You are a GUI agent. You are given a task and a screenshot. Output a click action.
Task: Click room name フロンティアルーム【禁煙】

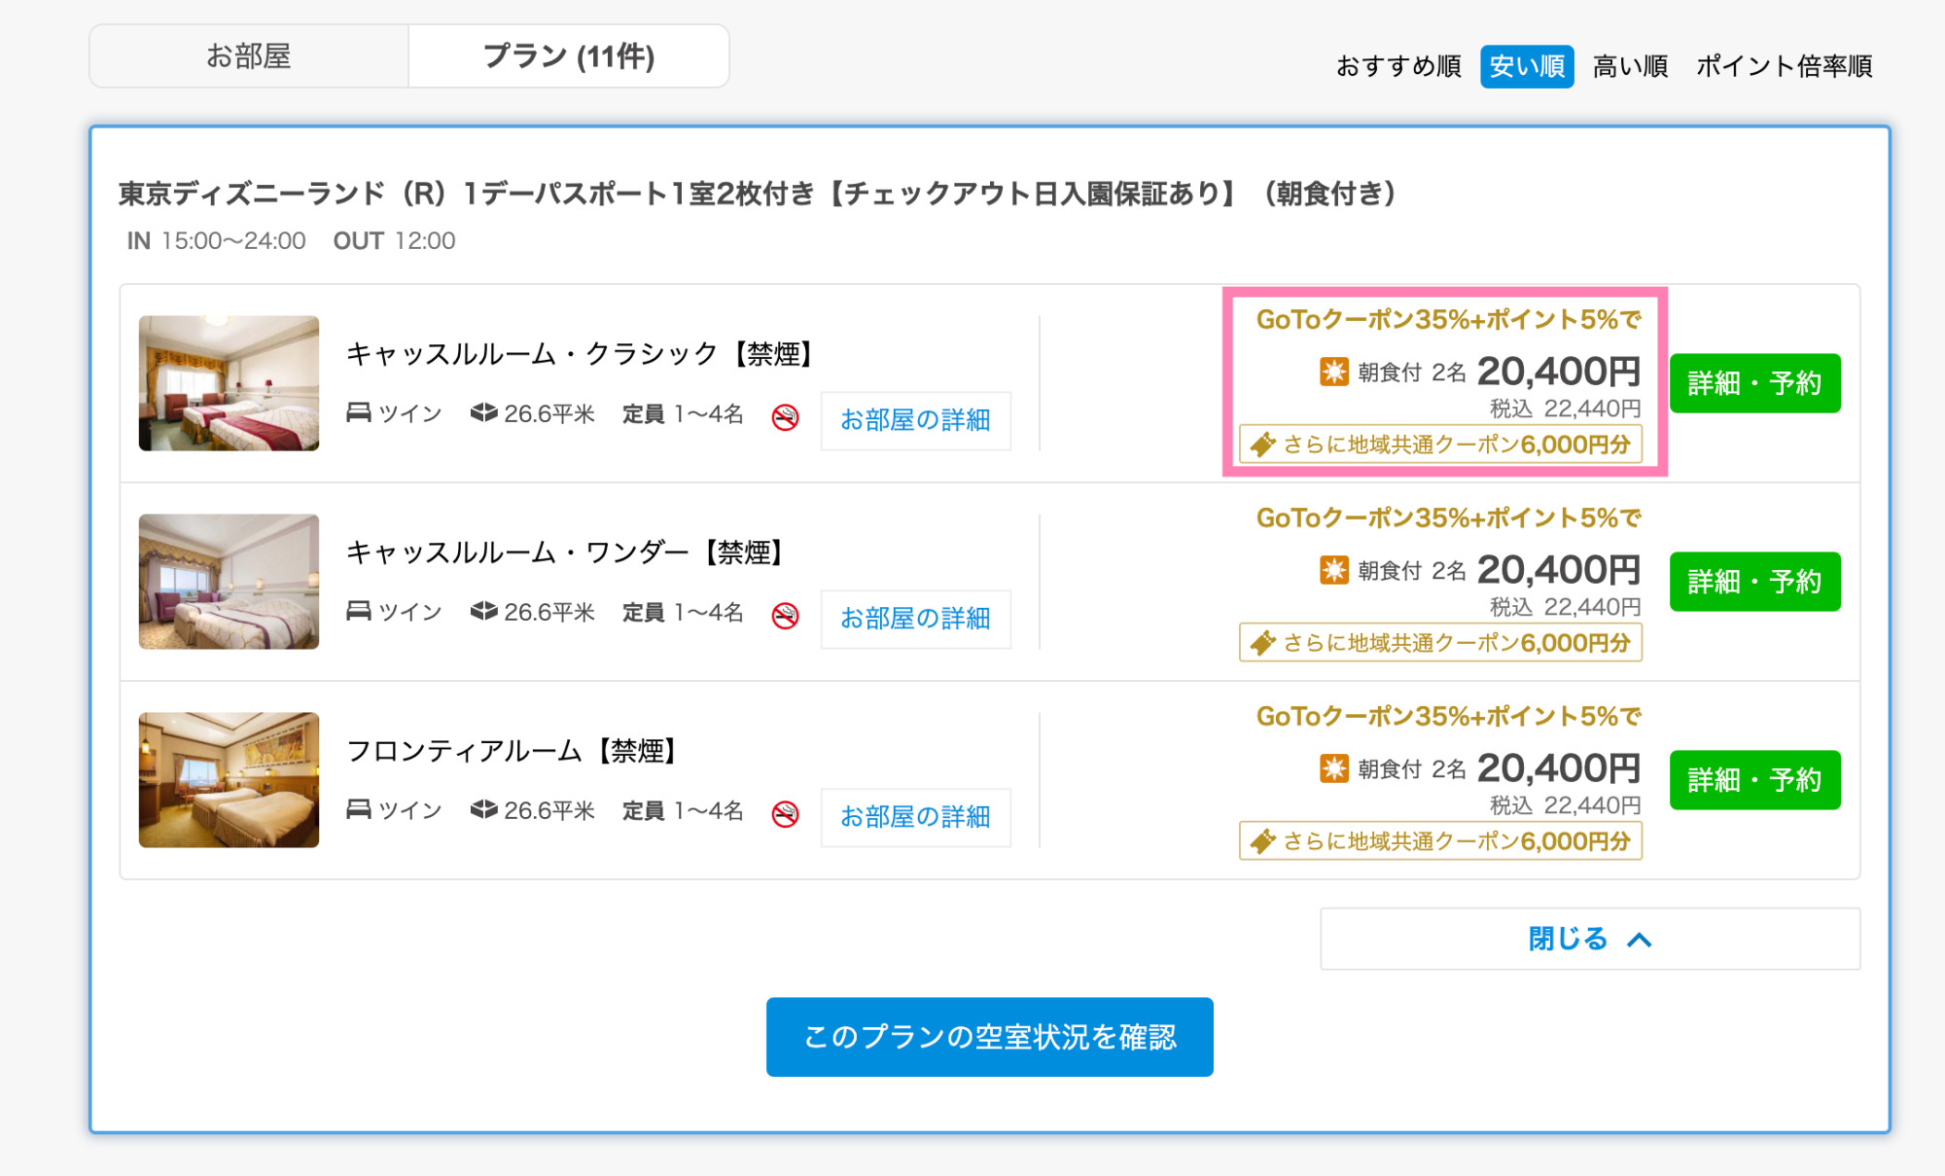pos(513,751)
